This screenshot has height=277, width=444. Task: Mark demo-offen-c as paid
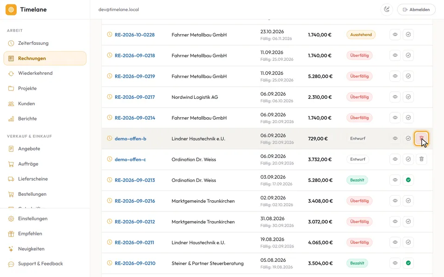point(408,159)
